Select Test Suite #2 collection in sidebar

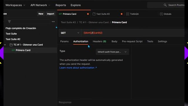coord(13,39)
